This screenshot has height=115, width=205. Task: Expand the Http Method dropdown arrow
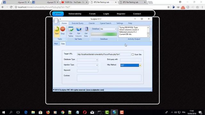coord(140,65)
